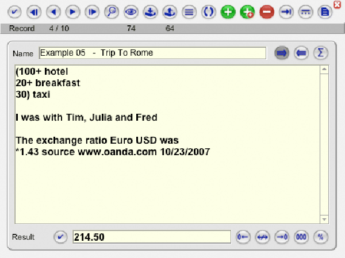Viewport: 345px width, 258px height.
Task: Click the increase decimals '→0' button
Action: click(282, 237)
